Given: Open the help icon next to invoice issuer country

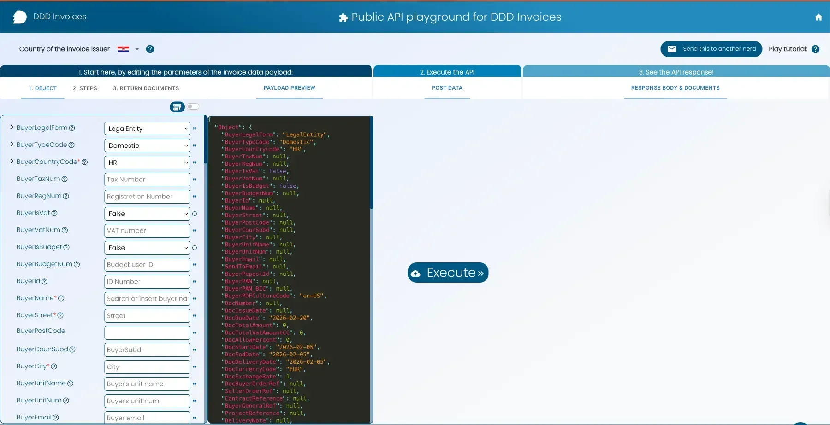Looking at the screenshot, I should coord(149,49).
